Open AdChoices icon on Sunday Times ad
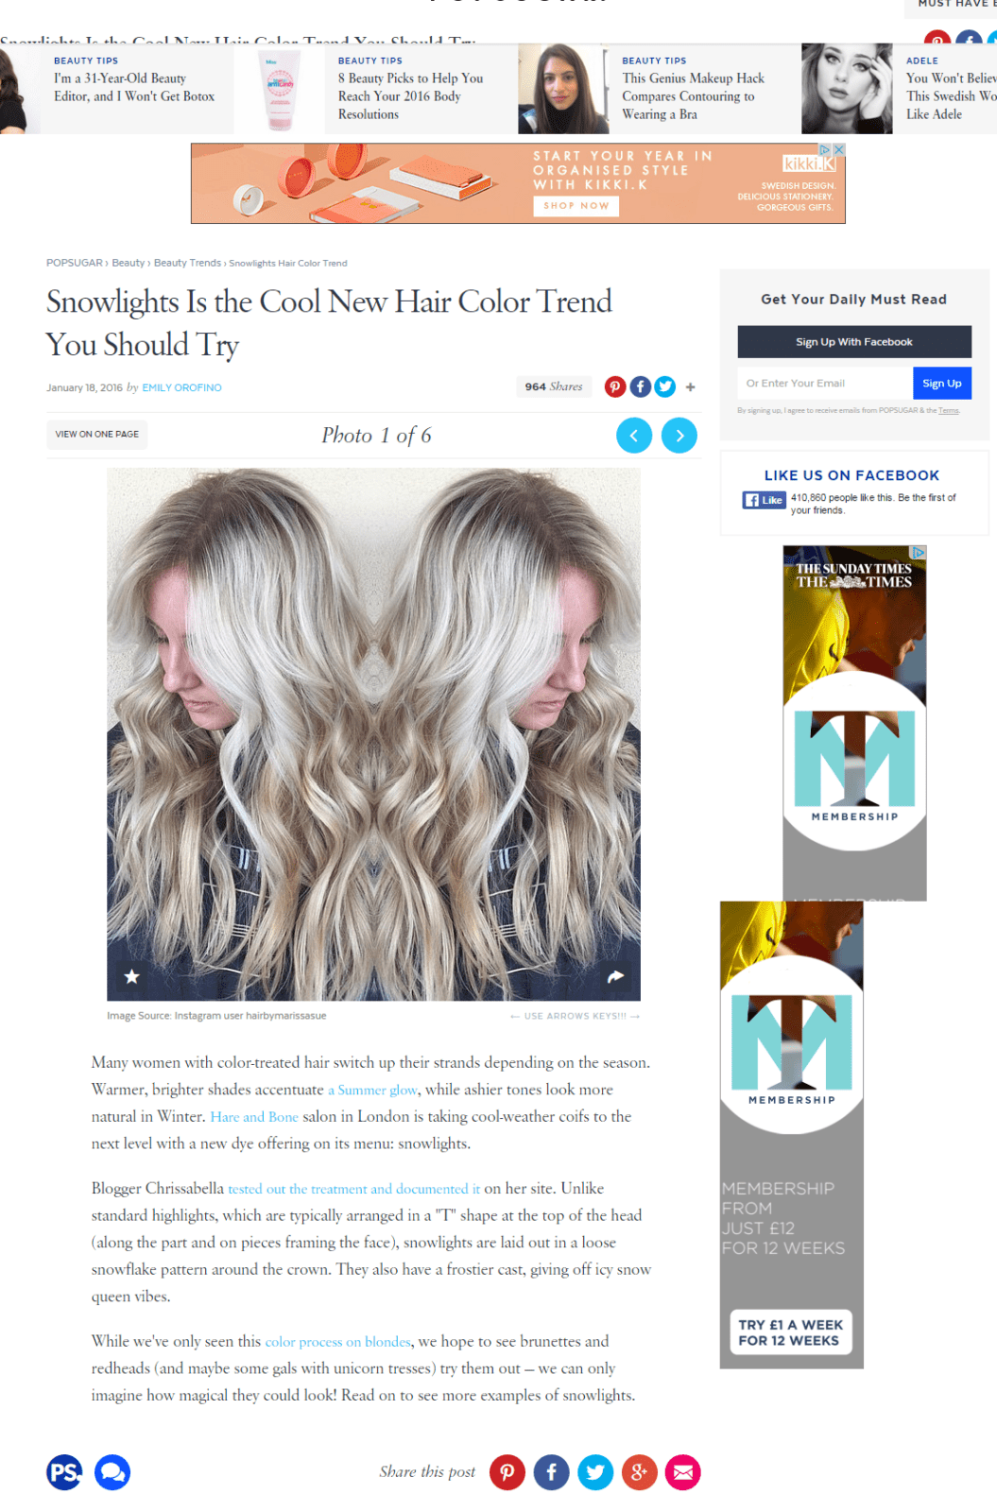Viewport: 997px width, 1512px height. point(918,552)
